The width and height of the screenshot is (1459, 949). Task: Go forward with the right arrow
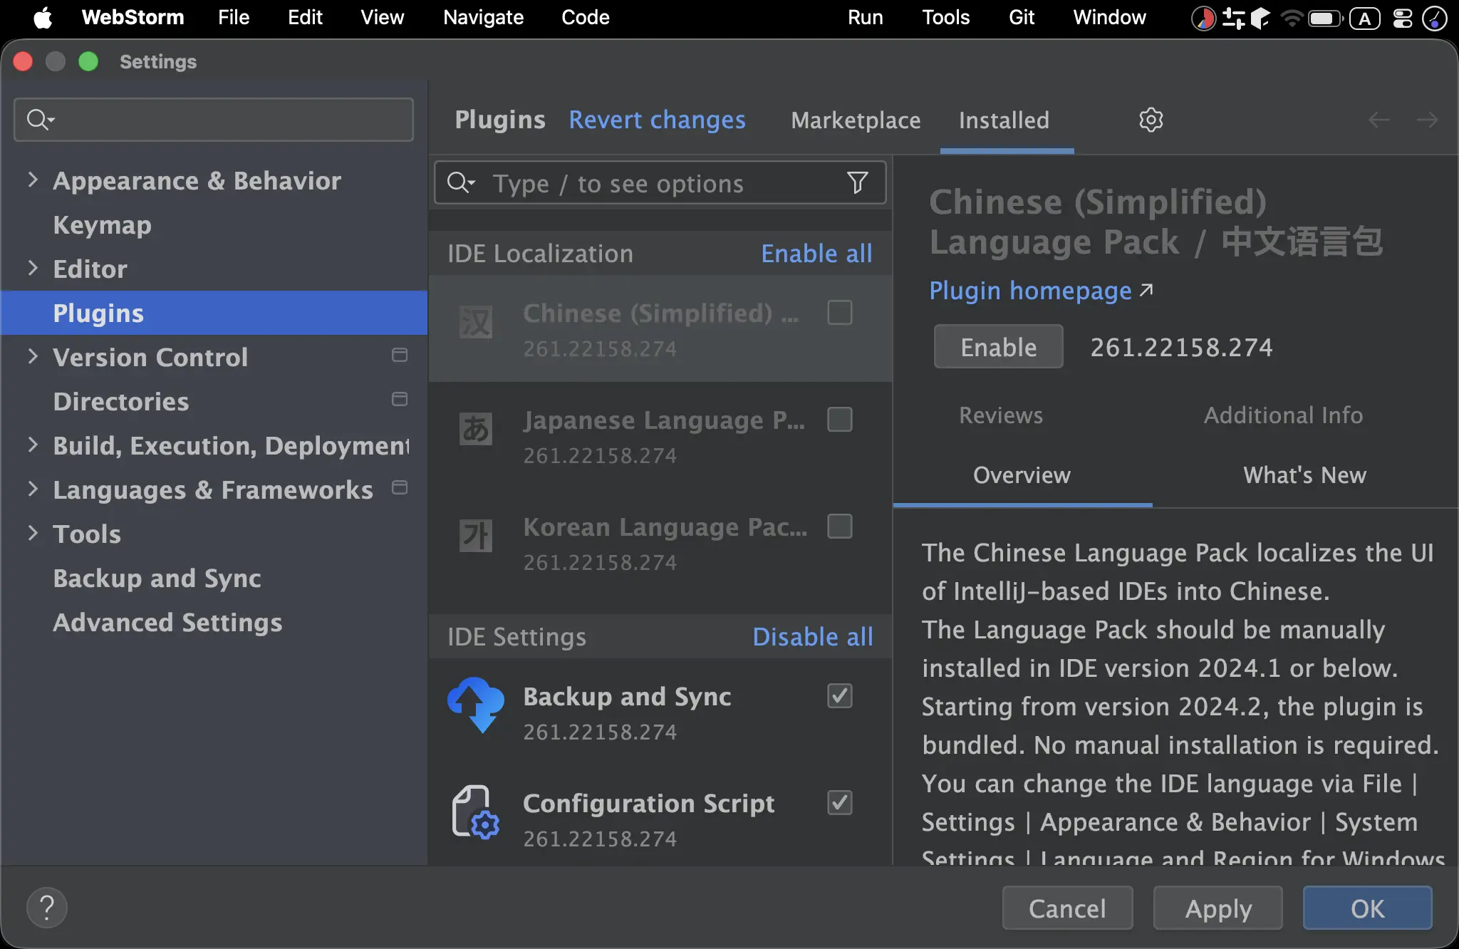coord(1427,120)
